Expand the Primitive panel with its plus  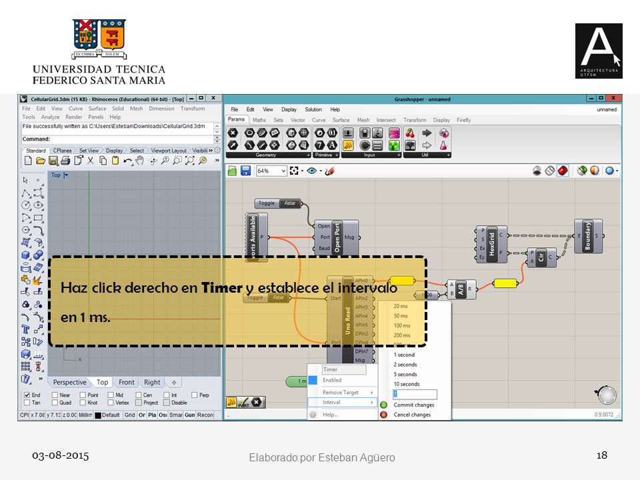point(337,155)
